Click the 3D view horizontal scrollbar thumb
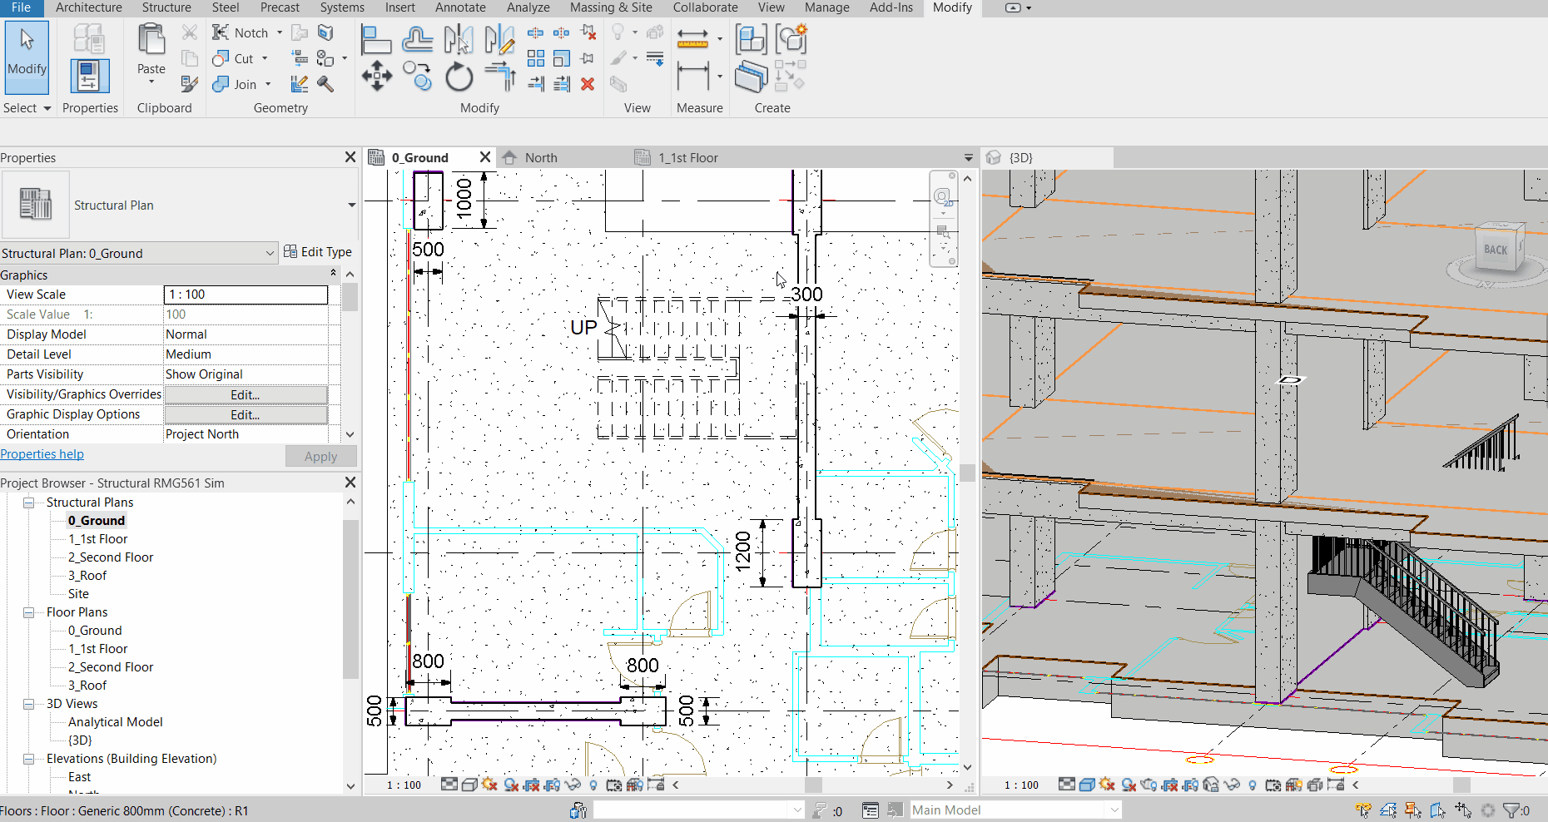This screenshot has width=1548, height=822. point(1461,785)
